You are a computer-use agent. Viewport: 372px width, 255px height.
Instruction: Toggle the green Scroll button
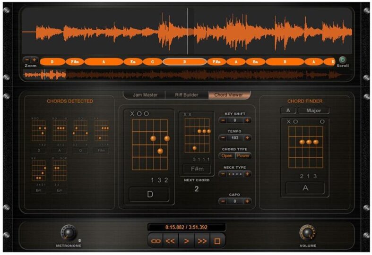point(342,59)
